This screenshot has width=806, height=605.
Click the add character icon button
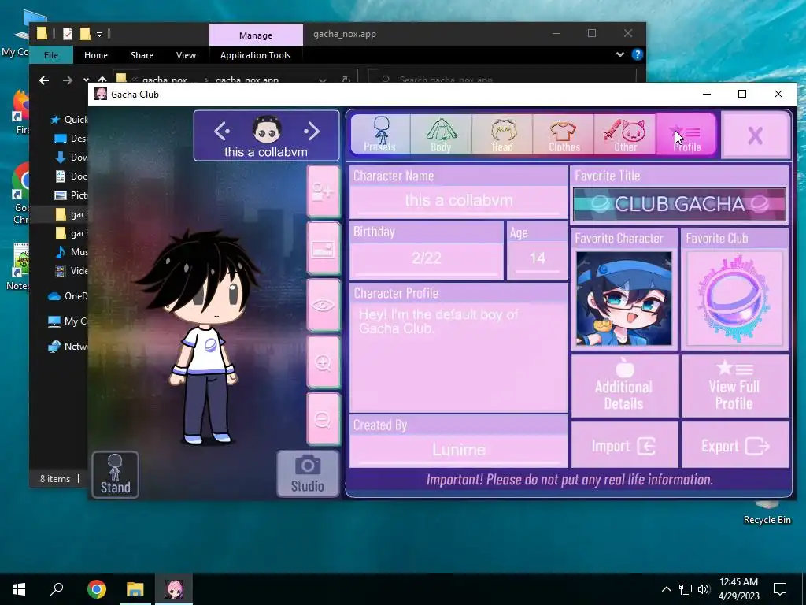tap(323, 192)
